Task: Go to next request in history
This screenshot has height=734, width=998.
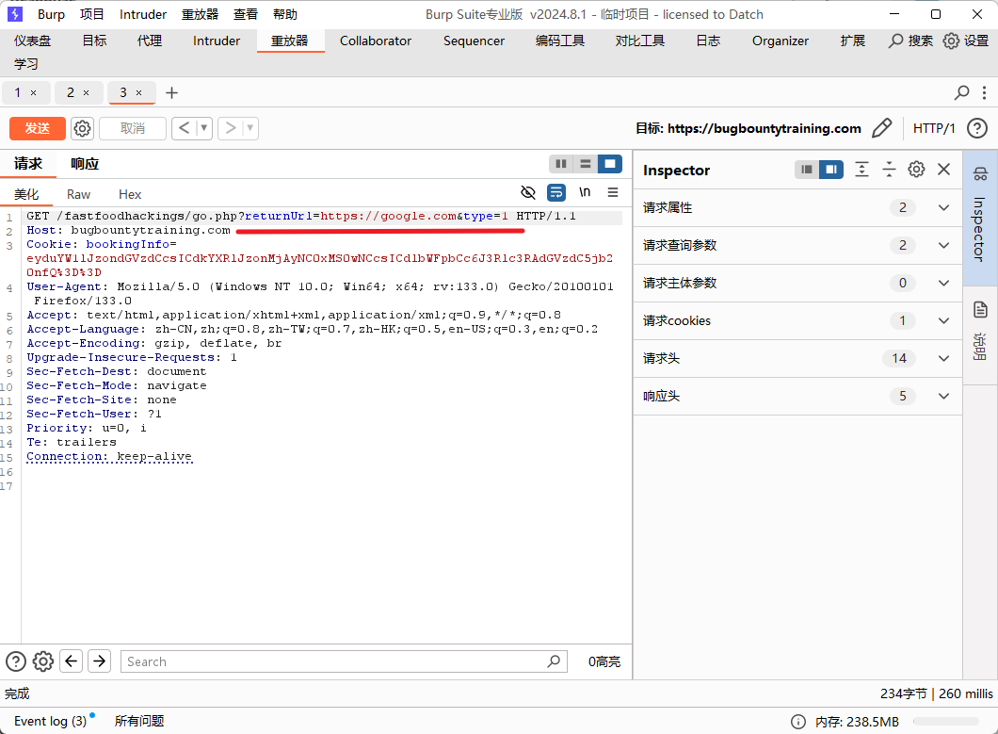Action: pos(231,129)
